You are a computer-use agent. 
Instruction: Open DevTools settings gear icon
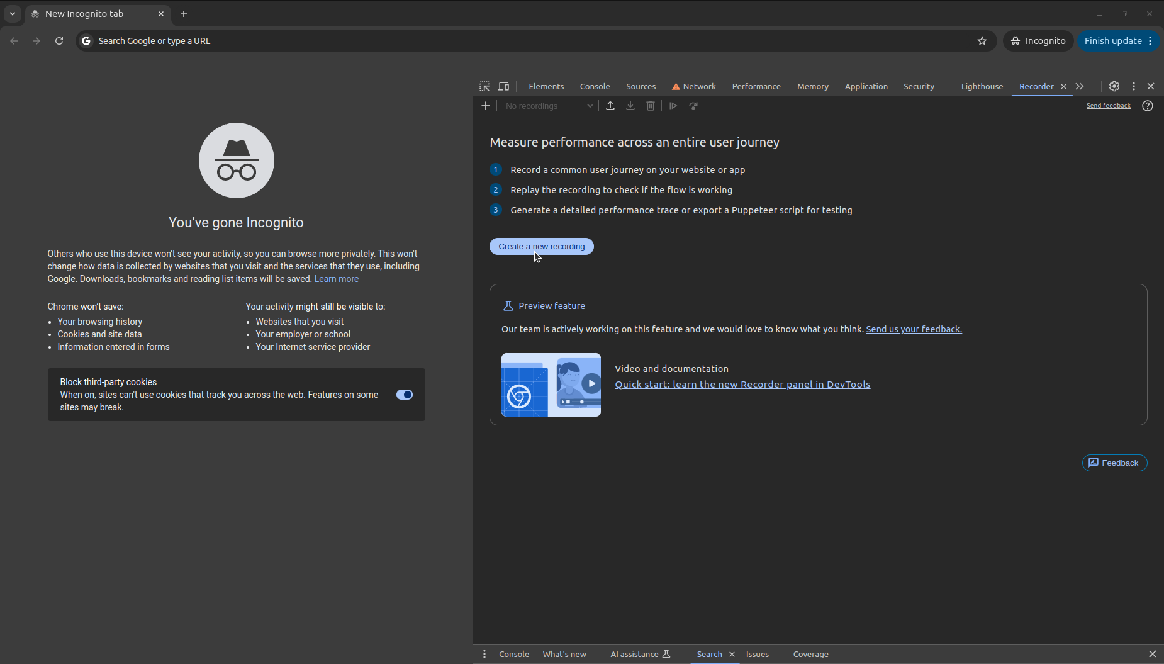(x=1114, y=86)
